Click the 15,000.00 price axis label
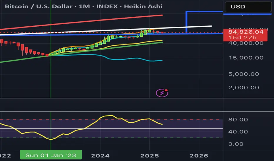This screenshot has height=161, width=274. pos(246,58)
